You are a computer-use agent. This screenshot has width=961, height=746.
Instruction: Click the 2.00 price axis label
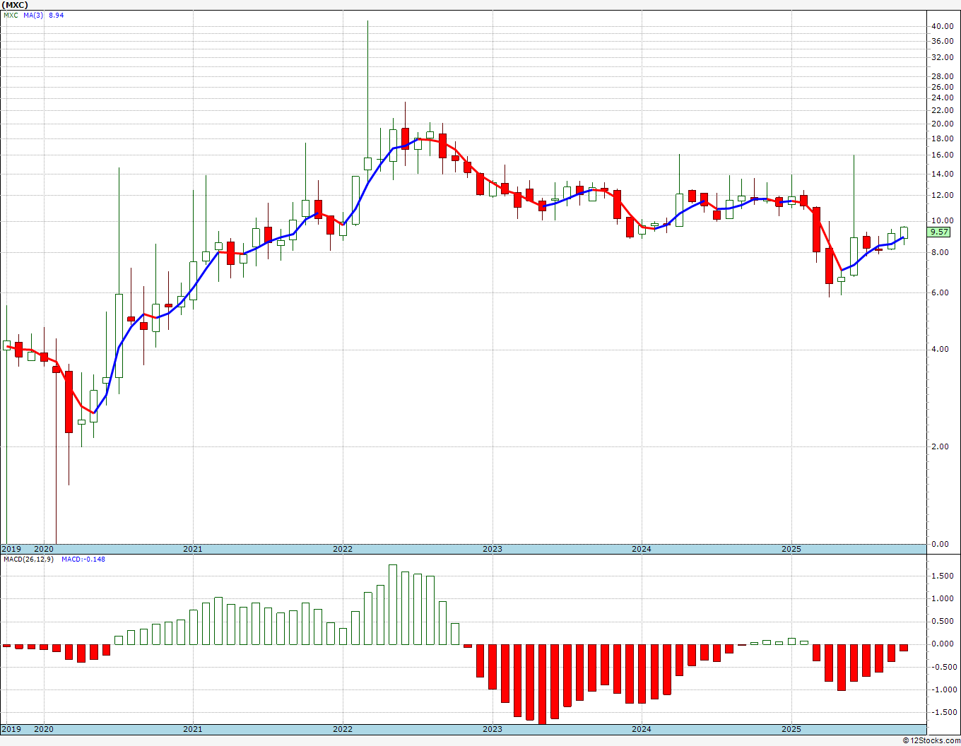[x=940, y=446]
